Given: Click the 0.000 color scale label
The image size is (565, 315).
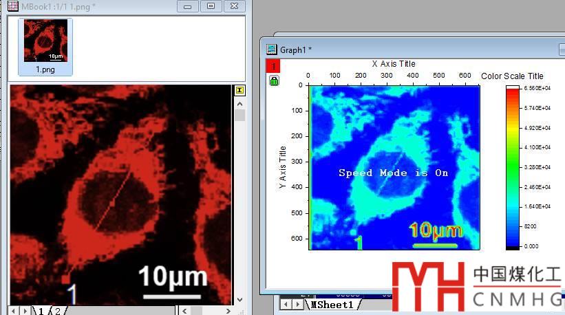Looking at the screenshot, I should coord(531,246).
